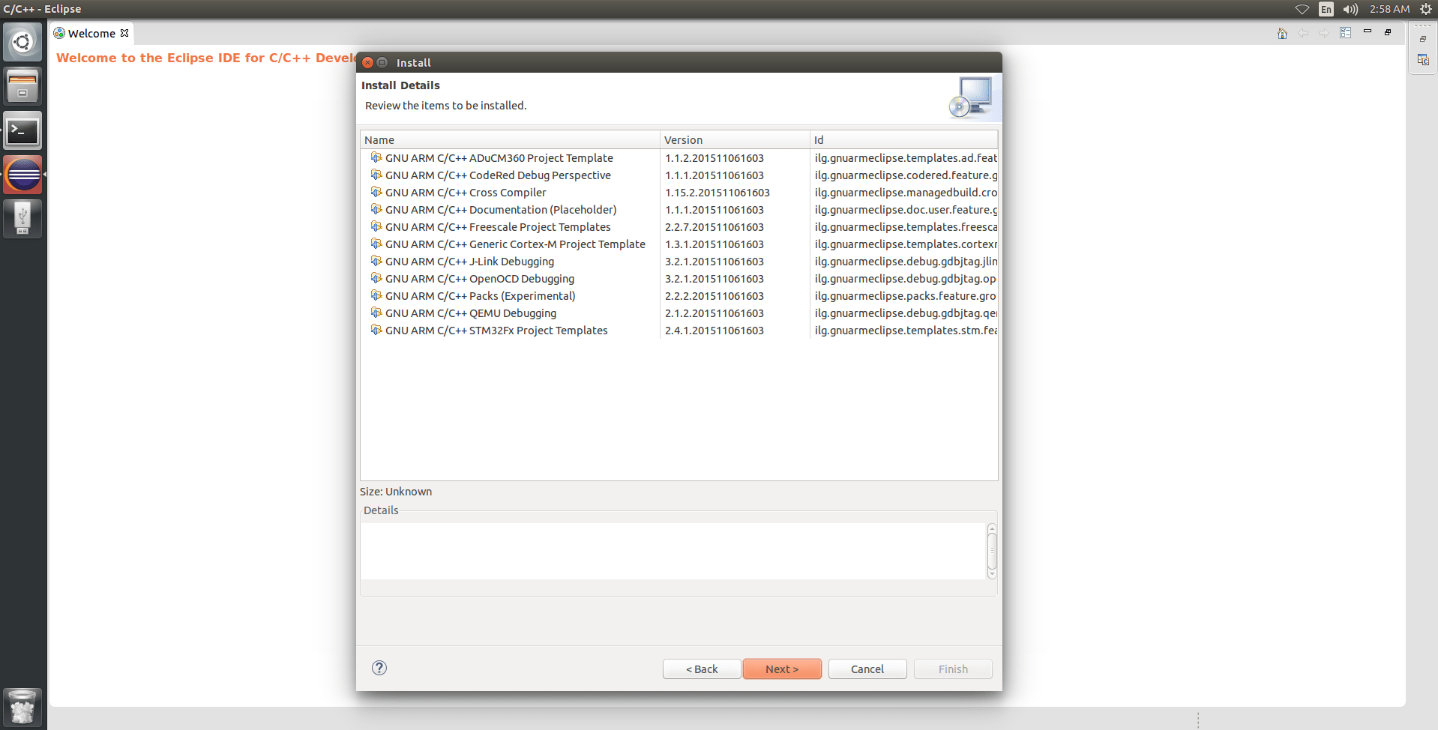Click the feature icon beside CodeRed Debug Perspective
Viewport: 1438px width, 730px height.
point(376,175)
